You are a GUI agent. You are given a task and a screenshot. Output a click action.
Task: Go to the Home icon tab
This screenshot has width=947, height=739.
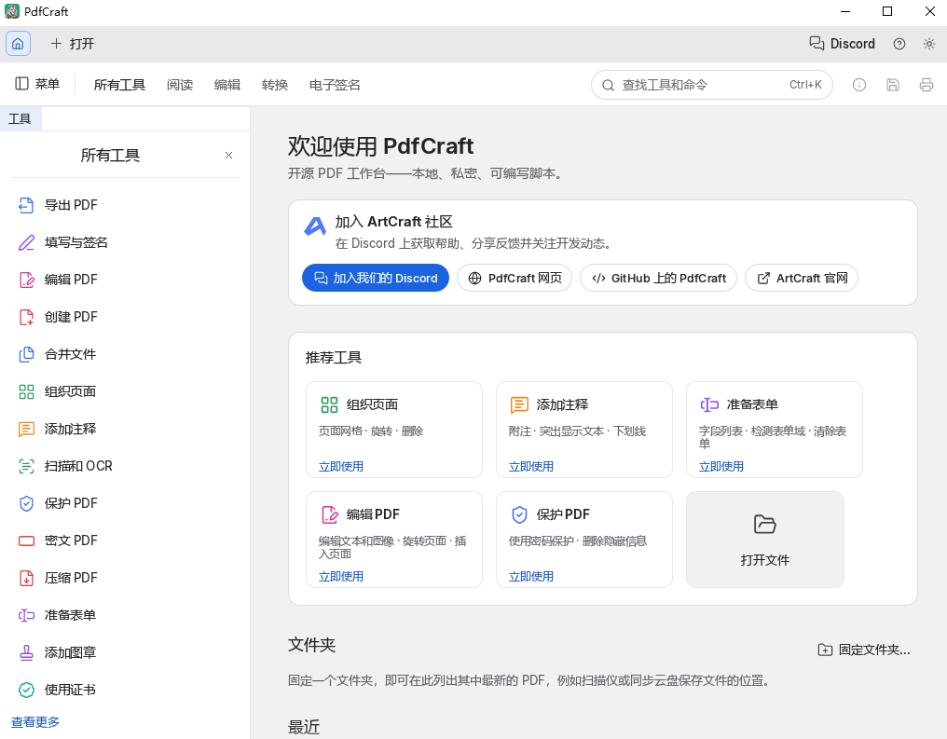pos(18,44)
